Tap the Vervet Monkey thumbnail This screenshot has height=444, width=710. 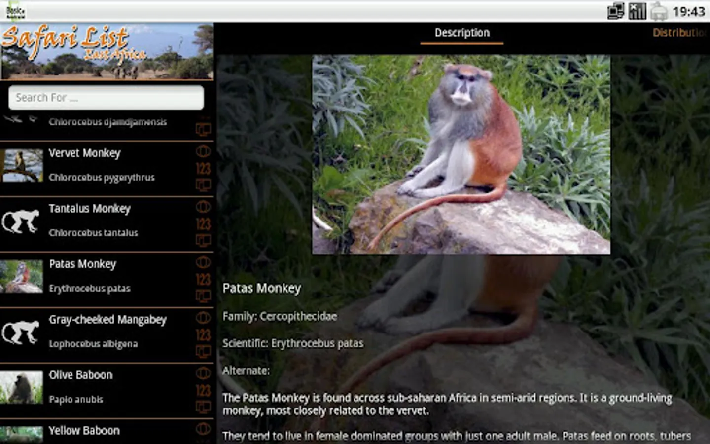tap(22, 166)
